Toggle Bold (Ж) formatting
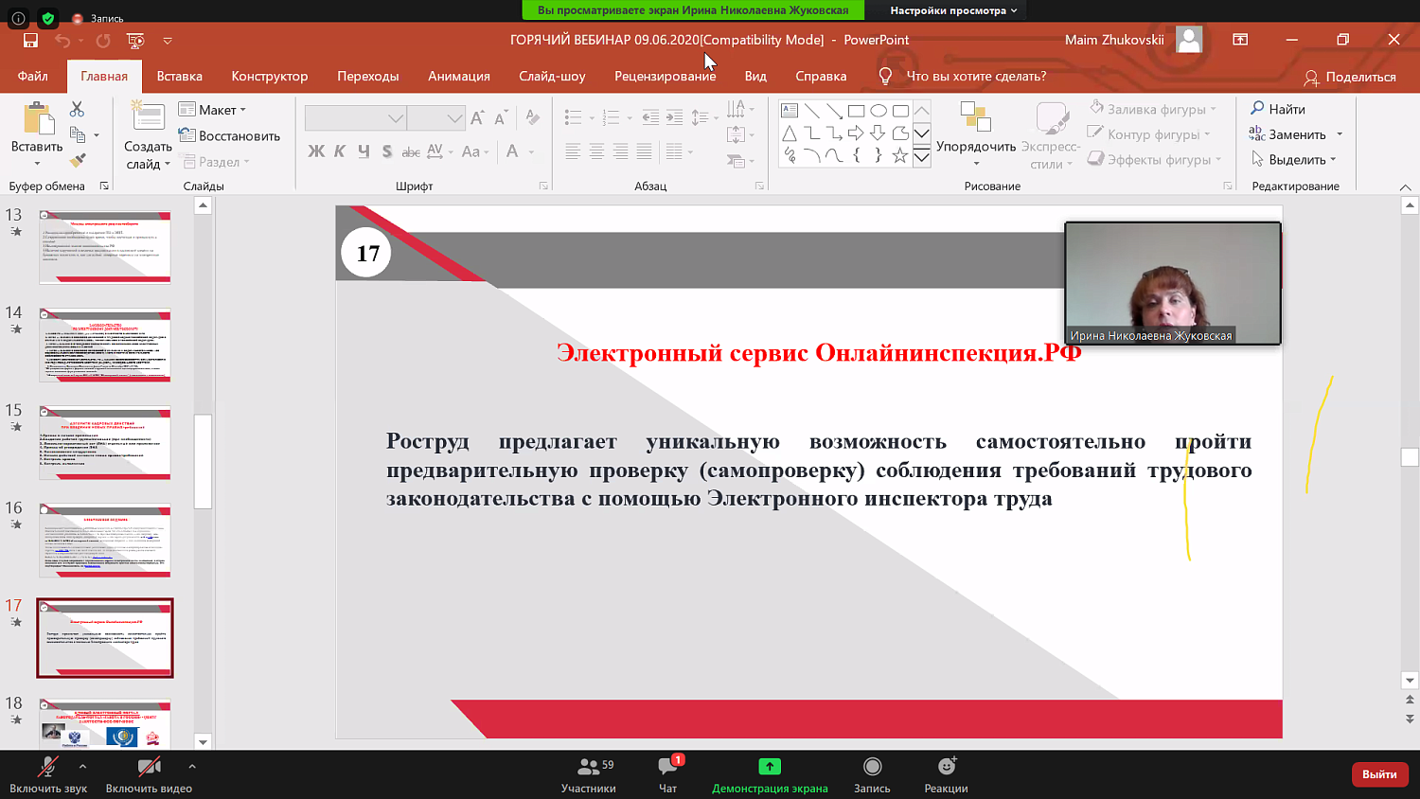The width and height of the screenshot is (1420, 799). 316,151
